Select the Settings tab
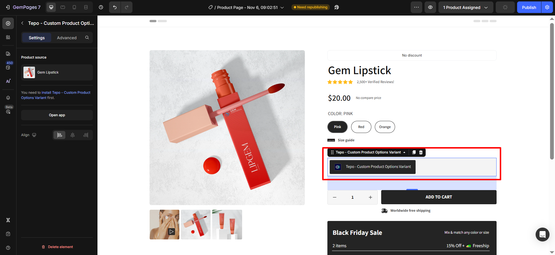Viewport: 555px width, 255px height. pos(37,38)
